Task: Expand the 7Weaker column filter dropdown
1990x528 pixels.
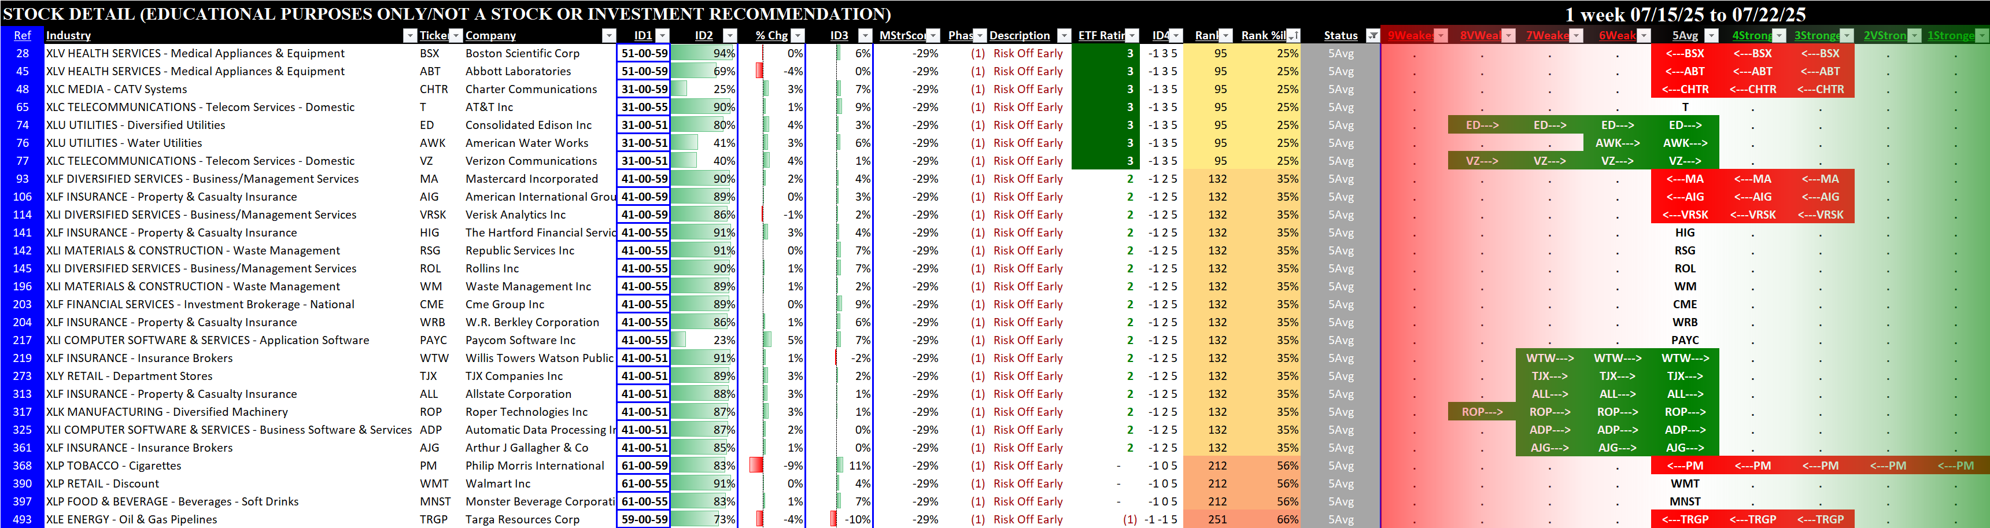Action: point(1576,35)
